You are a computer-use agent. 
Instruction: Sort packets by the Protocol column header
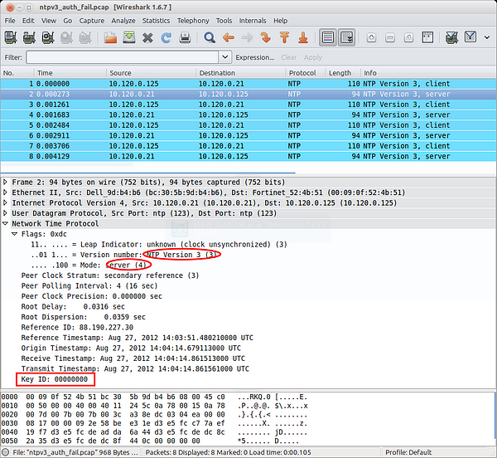[x=302, y=73]
